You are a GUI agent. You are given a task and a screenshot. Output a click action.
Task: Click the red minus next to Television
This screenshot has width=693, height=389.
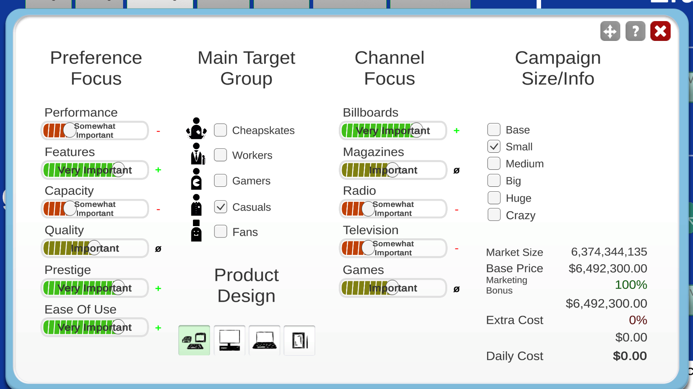point(457,248)
